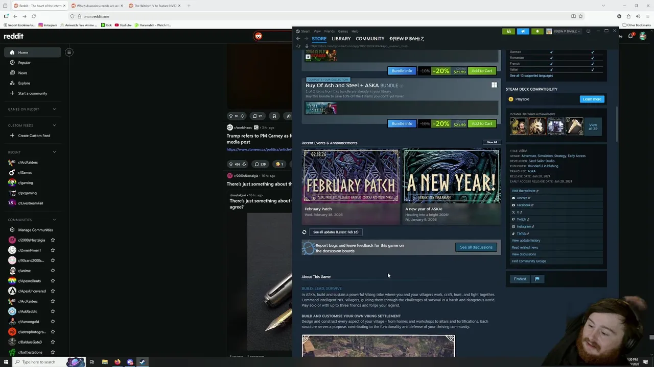This screenshot has height=367, width=654.
Task: Click Windows Start button
Action: 6,362
